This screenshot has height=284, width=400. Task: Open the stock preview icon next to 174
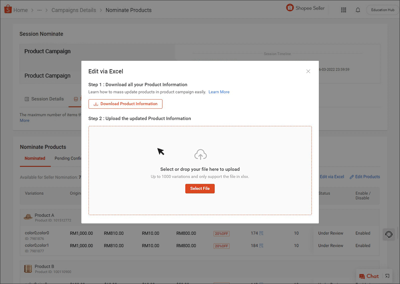(x=261, y=233)
